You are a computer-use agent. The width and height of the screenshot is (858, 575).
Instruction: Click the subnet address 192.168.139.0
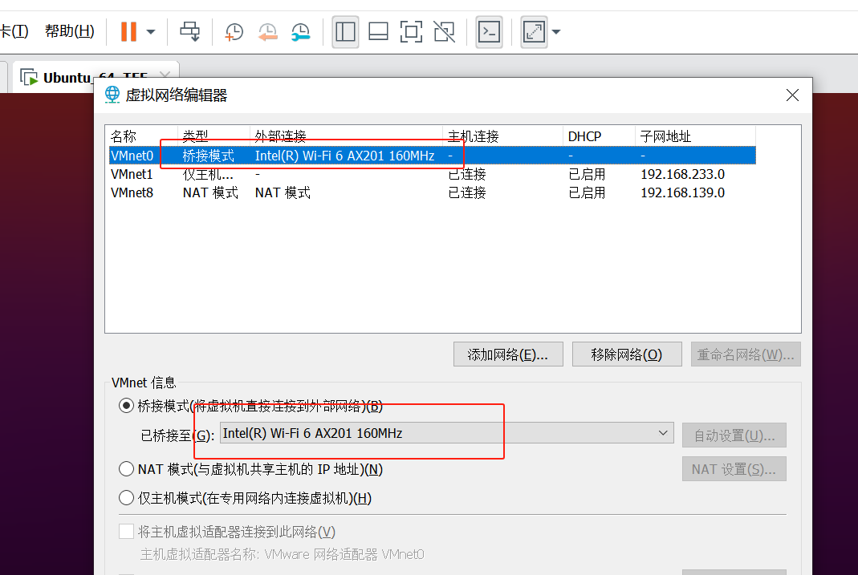(x=682, y=193)
